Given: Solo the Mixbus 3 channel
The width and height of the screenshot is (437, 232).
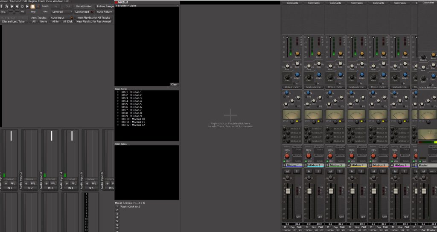Looking at the screenshot, I should [340, 171].
